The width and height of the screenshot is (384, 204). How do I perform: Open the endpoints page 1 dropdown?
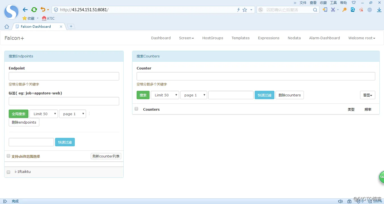coord(73,114)
